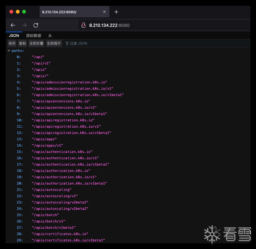Click the filter funnel icon
The image size is (256, 249).
tap(67, 43)
